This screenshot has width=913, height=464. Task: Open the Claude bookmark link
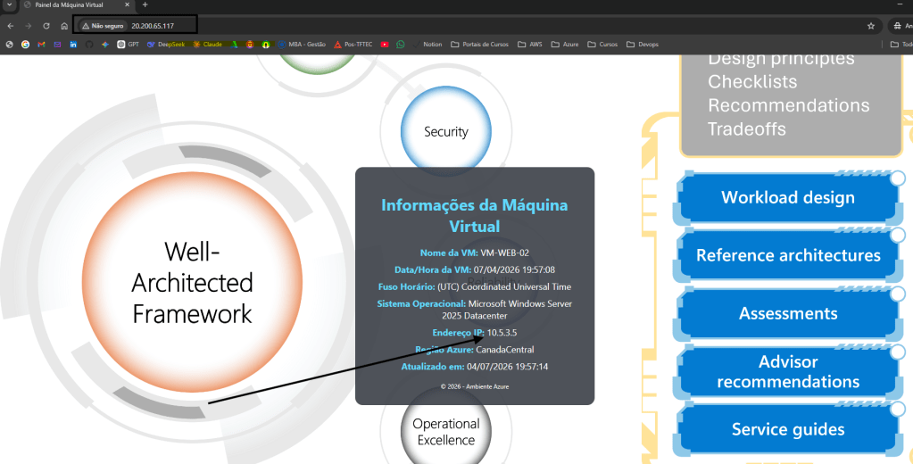click(207, 44)
